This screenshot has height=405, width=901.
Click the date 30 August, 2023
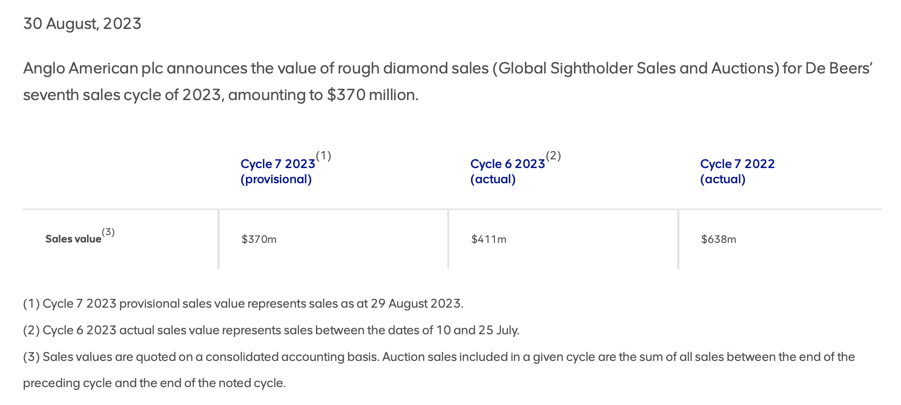point(82,23)
